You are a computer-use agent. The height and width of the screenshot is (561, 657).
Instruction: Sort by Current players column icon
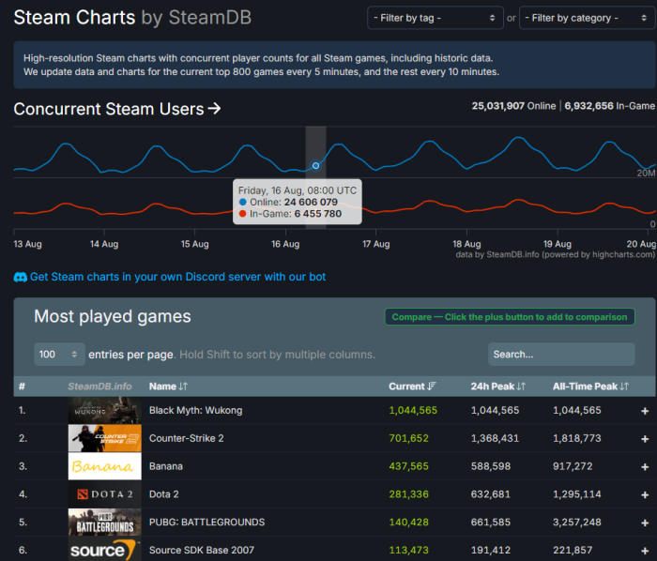point(432,387)
